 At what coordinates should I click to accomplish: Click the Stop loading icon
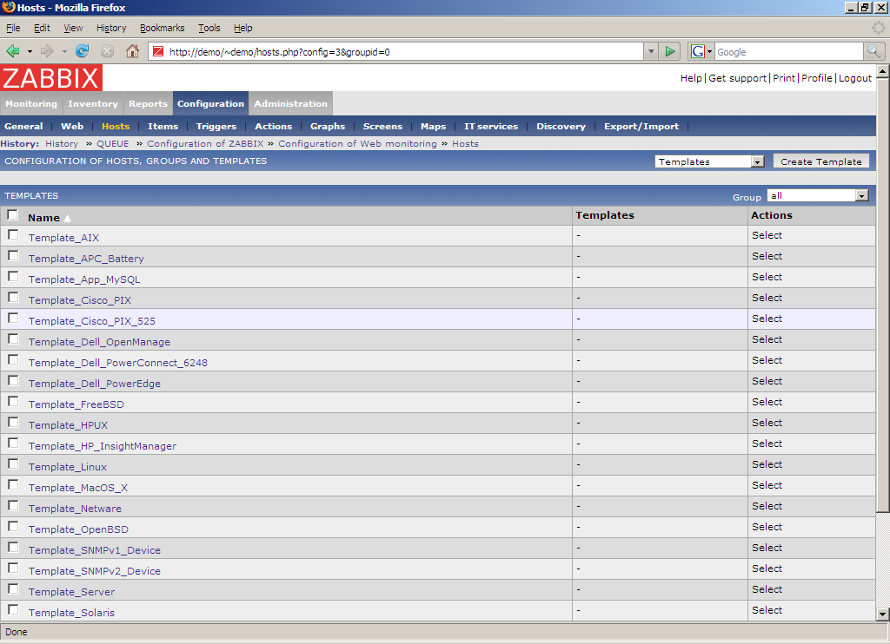pos(107,51)
